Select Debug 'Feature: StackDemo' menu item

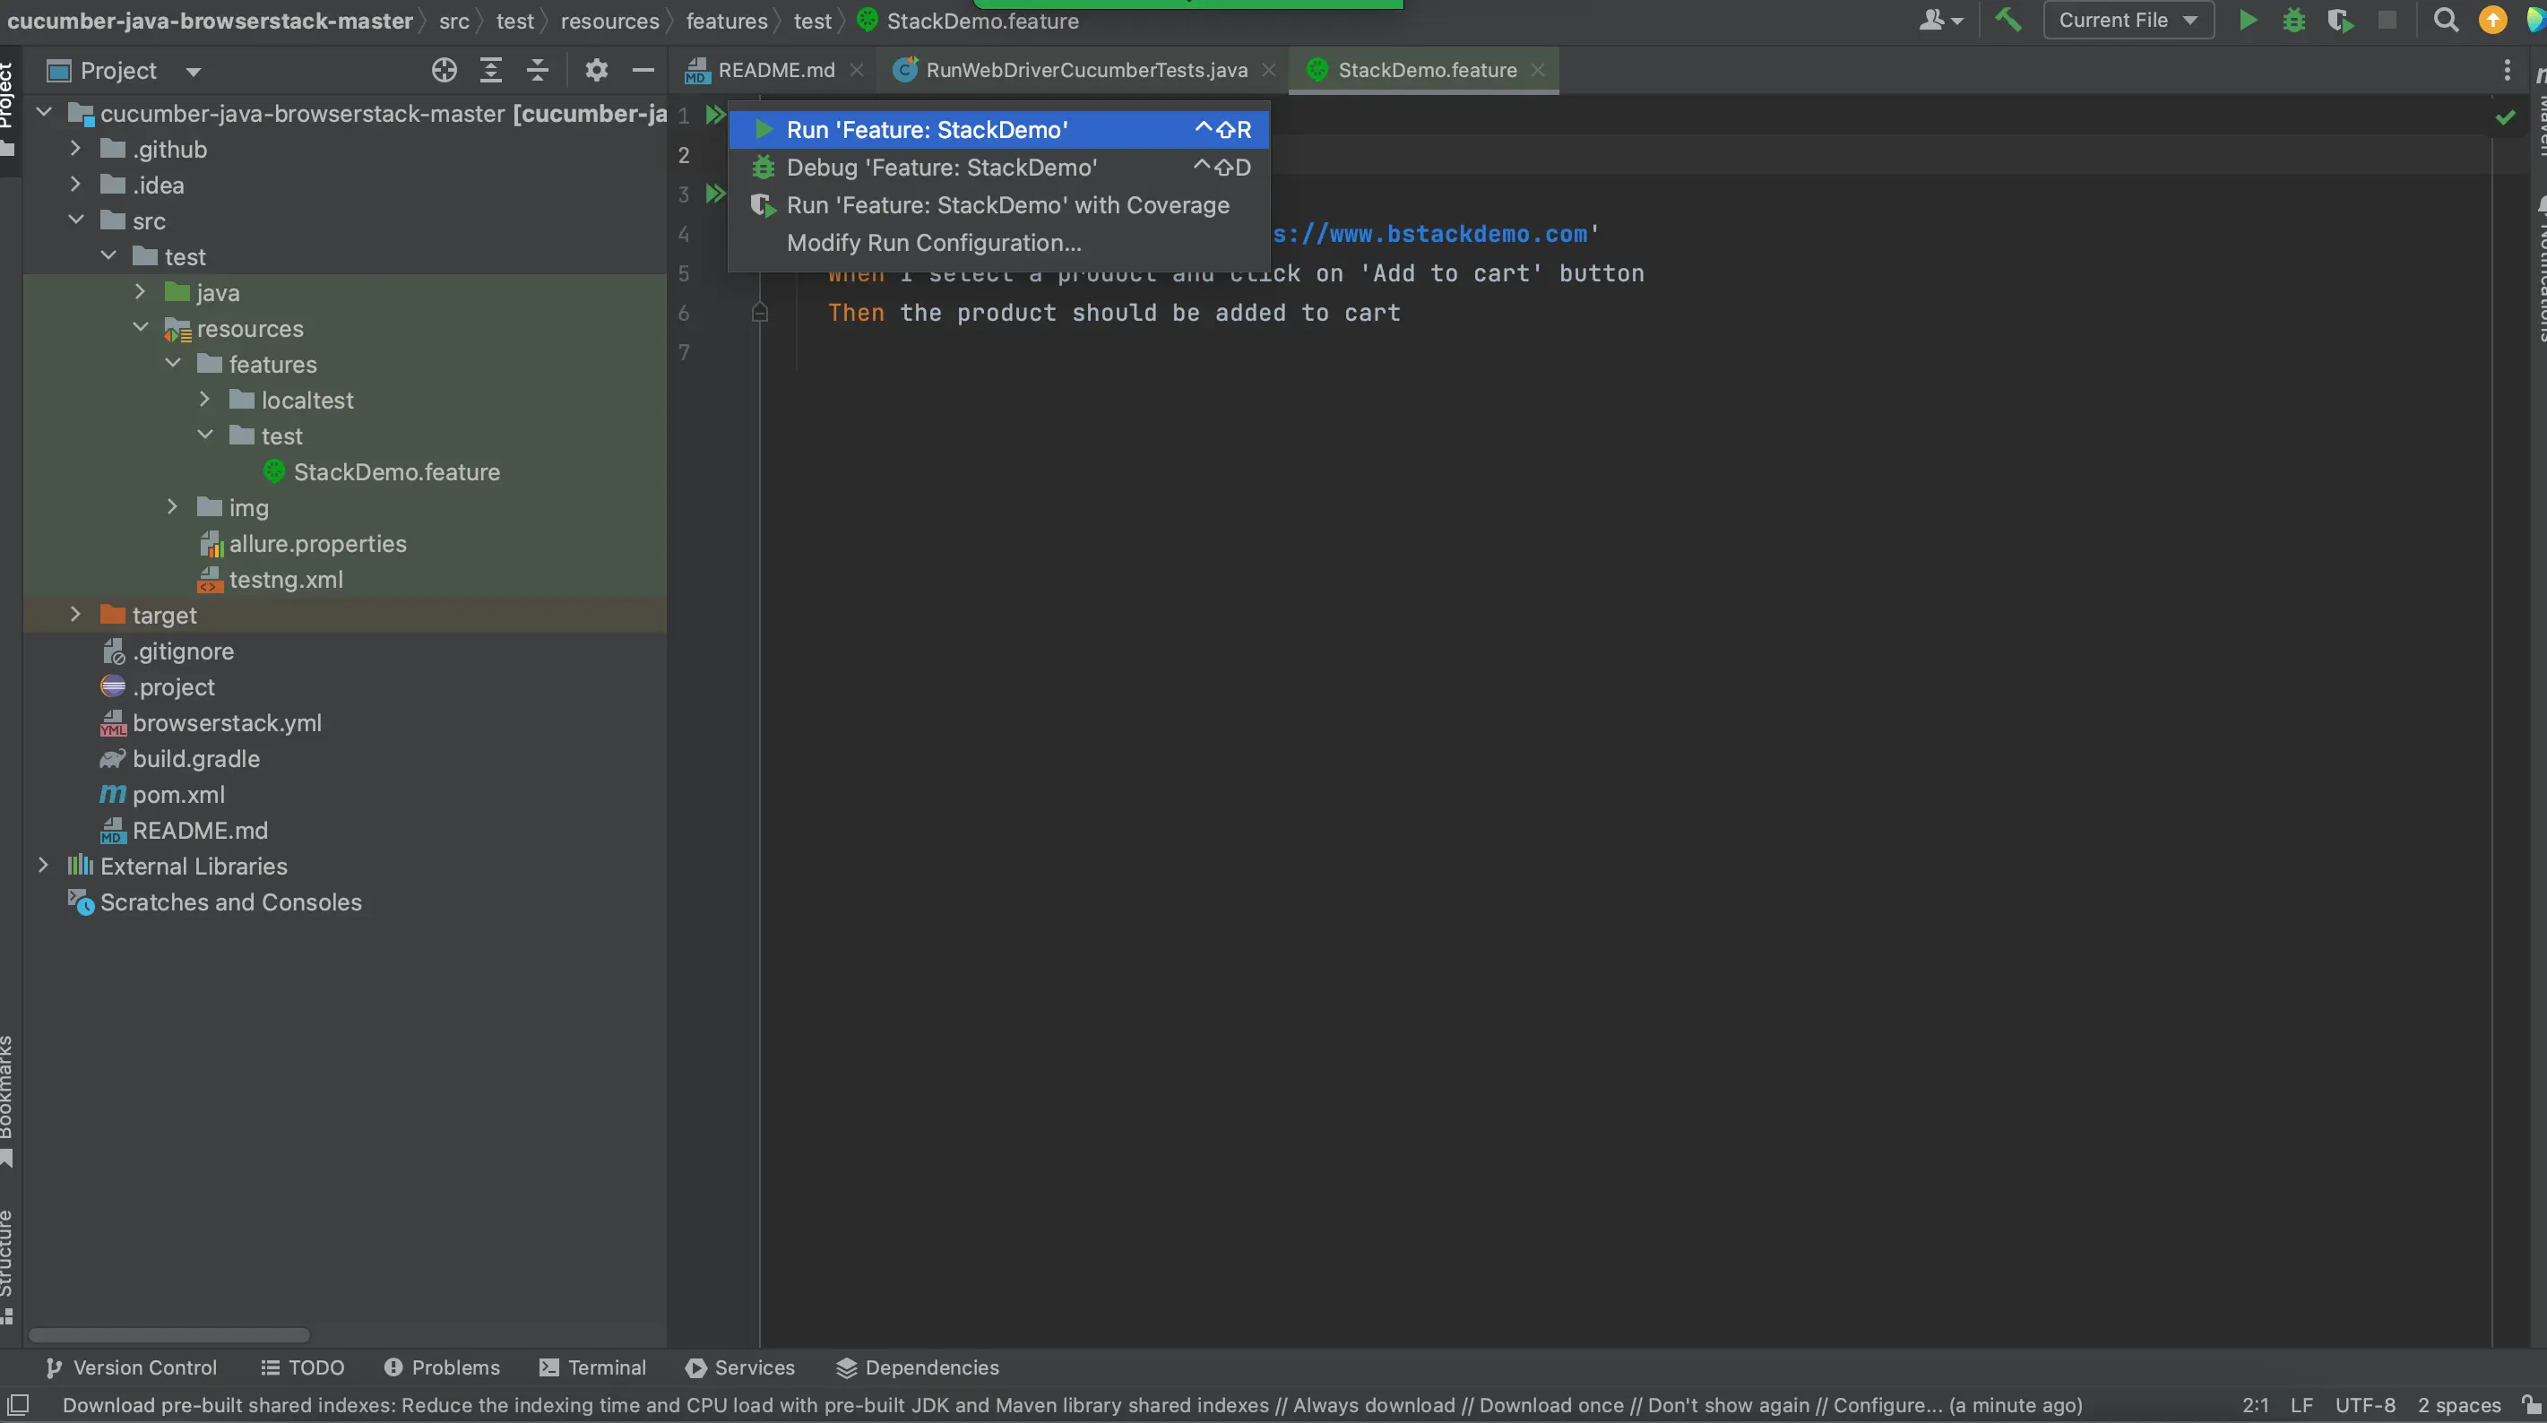(x=941, y=167)
